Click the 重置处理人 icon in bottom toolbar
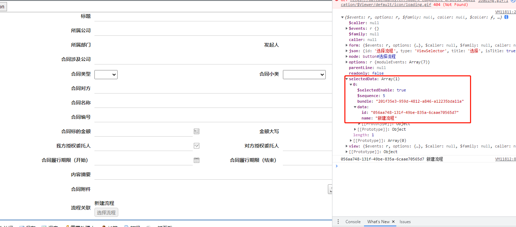 click(x=67, y=226)
